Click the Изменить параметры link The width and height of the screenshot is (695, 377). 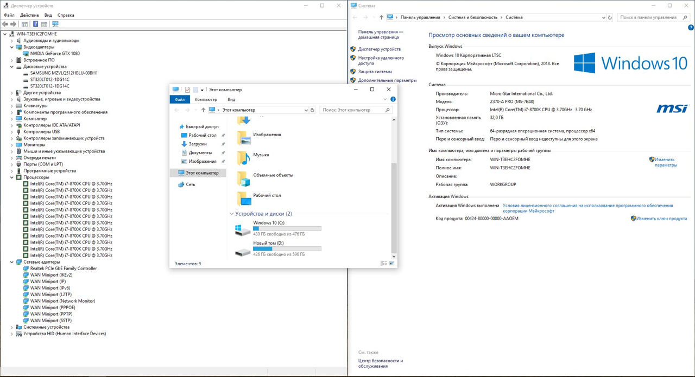pos(665,162)
